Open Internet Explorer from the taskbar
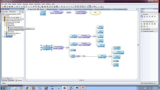Viewport: 160px width, 90px height. tap(9, 88)
